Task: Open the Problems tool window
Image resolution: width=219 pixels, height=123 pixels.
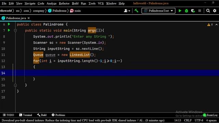Action: click(x=59, y=115)
